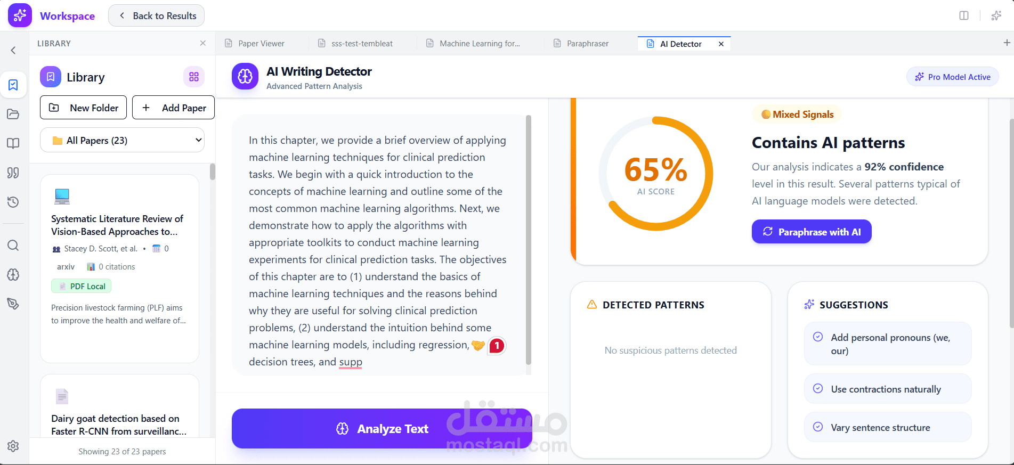
Task: Toggle the split panel layout icon
Action: click(x=964, y=15)
